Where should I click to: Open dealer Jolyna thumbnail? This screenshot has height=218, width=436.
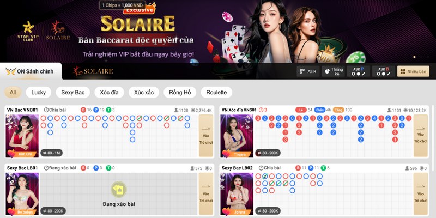pos(237,194)
